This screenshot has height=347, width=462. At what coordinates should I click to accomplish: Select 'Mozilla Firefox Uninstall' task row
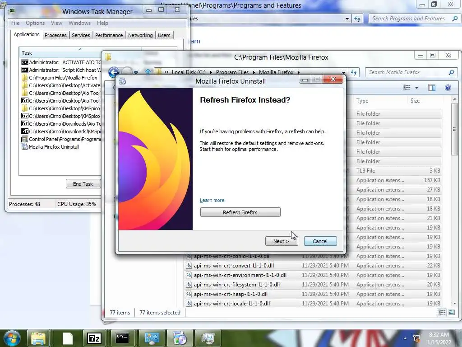coord(61,147)
